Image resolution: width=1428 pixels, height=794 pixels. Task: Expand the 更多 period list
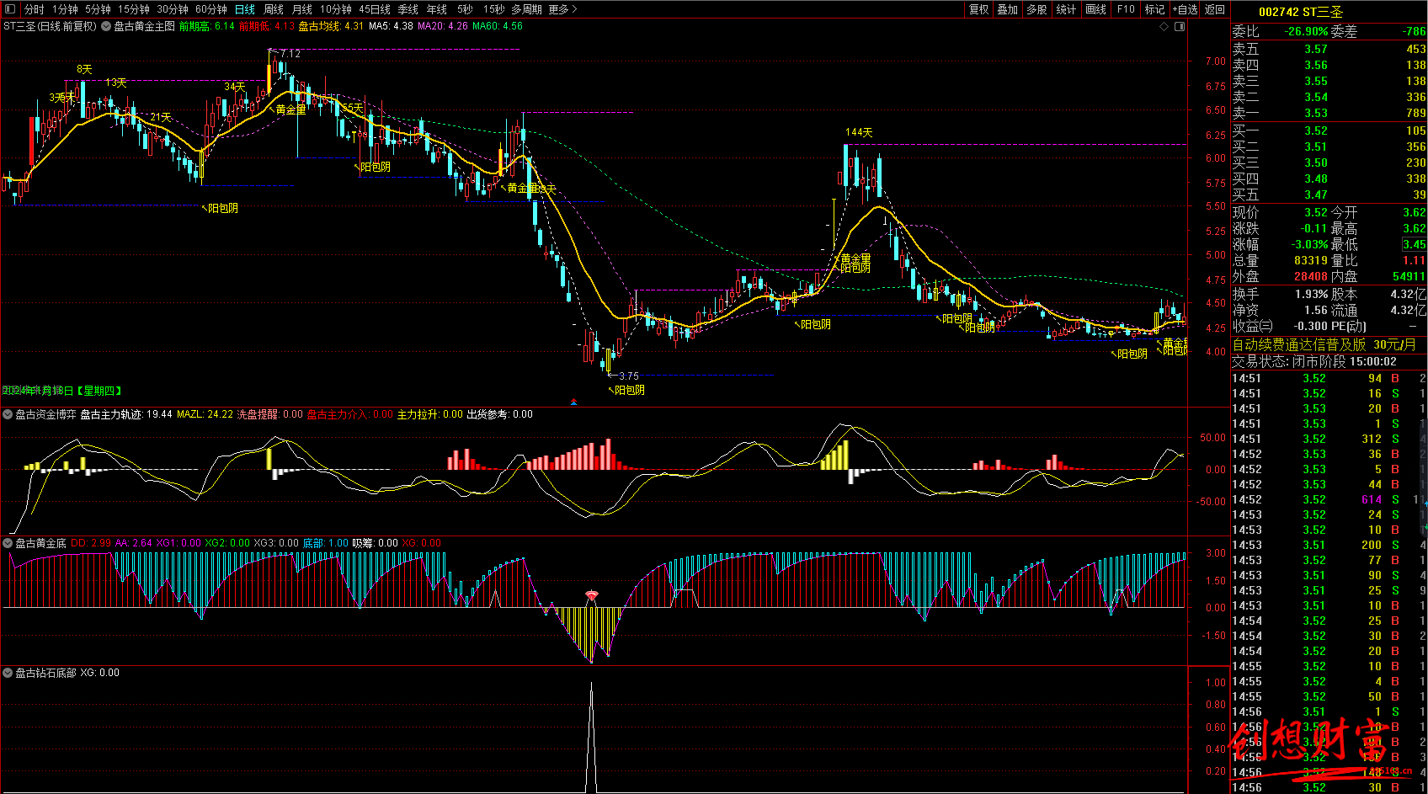pyautogui.click(x=562, y=9)
